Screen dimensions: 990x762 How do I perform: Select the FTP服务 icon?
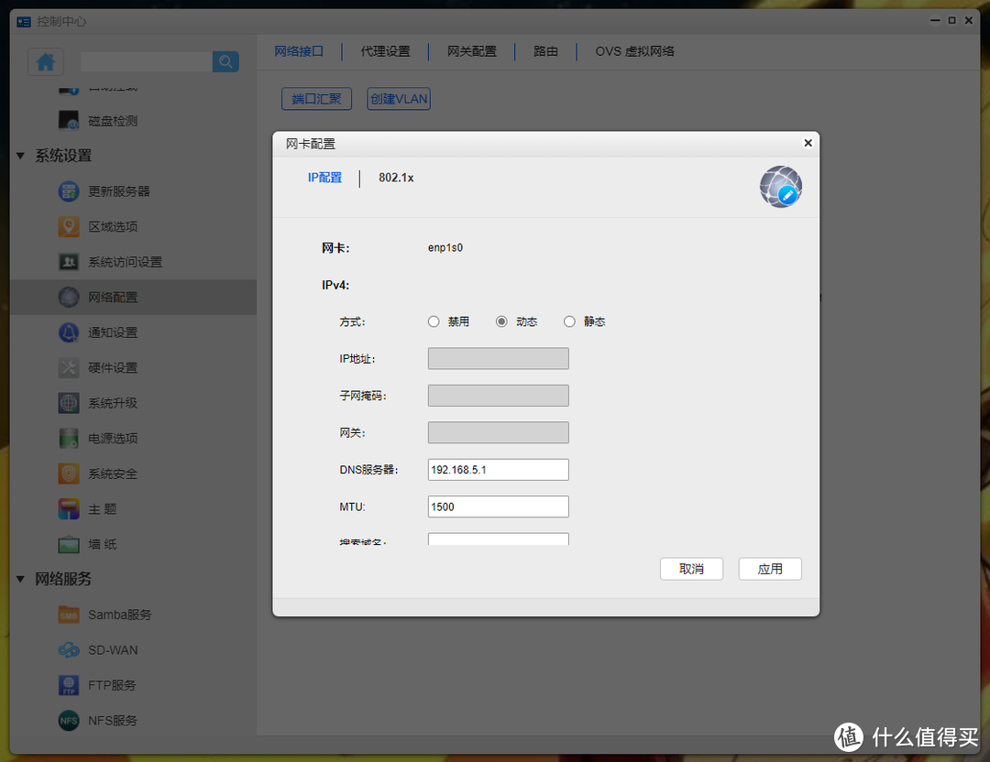click(68, 684)
